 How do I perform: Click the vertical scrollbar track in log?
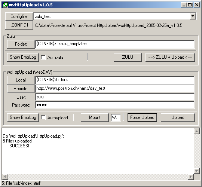197,151
